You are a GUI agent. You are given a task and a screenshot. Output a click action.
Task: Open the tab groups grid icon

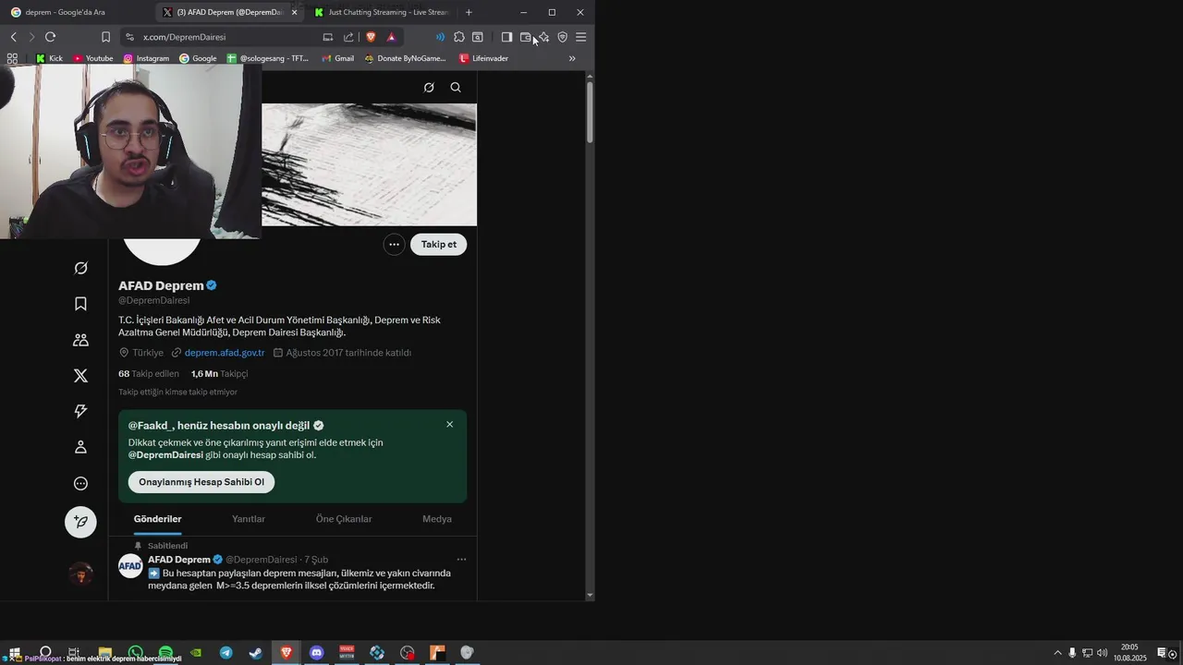(12, 58)
